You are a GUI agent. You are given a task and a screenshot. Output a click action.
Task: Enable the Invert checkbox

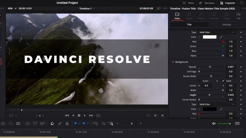click(x=199, y=81)
